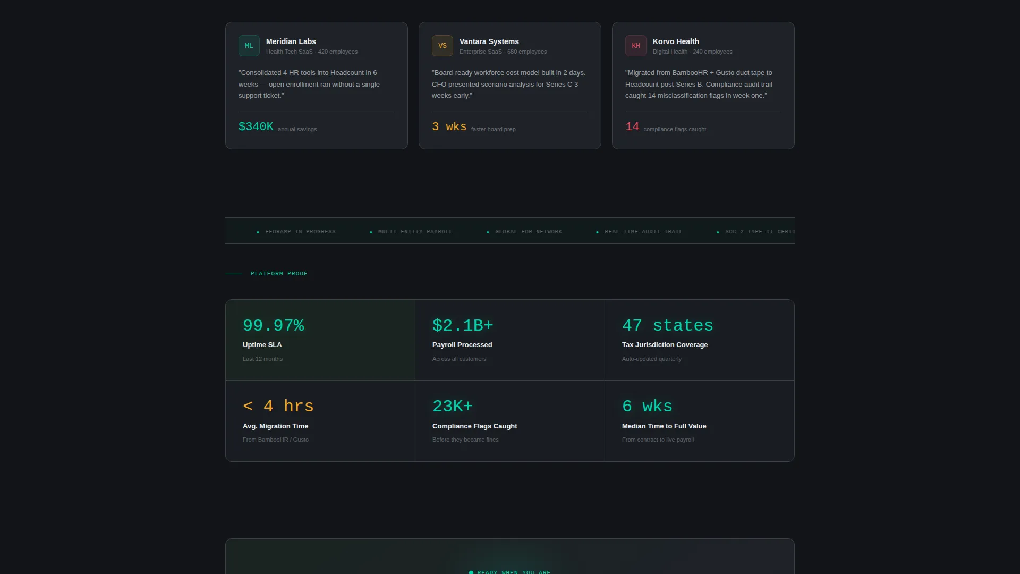This screenshot has width=1020, height=574.
Task: Click the '< 4 hrs' migration statistic
Action: (x=278, y=407)
